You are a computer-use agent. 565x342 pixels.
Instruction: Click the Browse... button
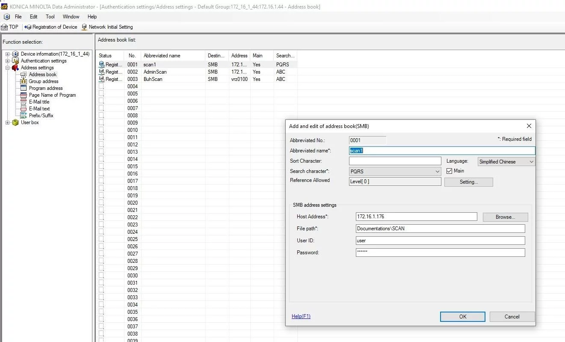(505, 217)
